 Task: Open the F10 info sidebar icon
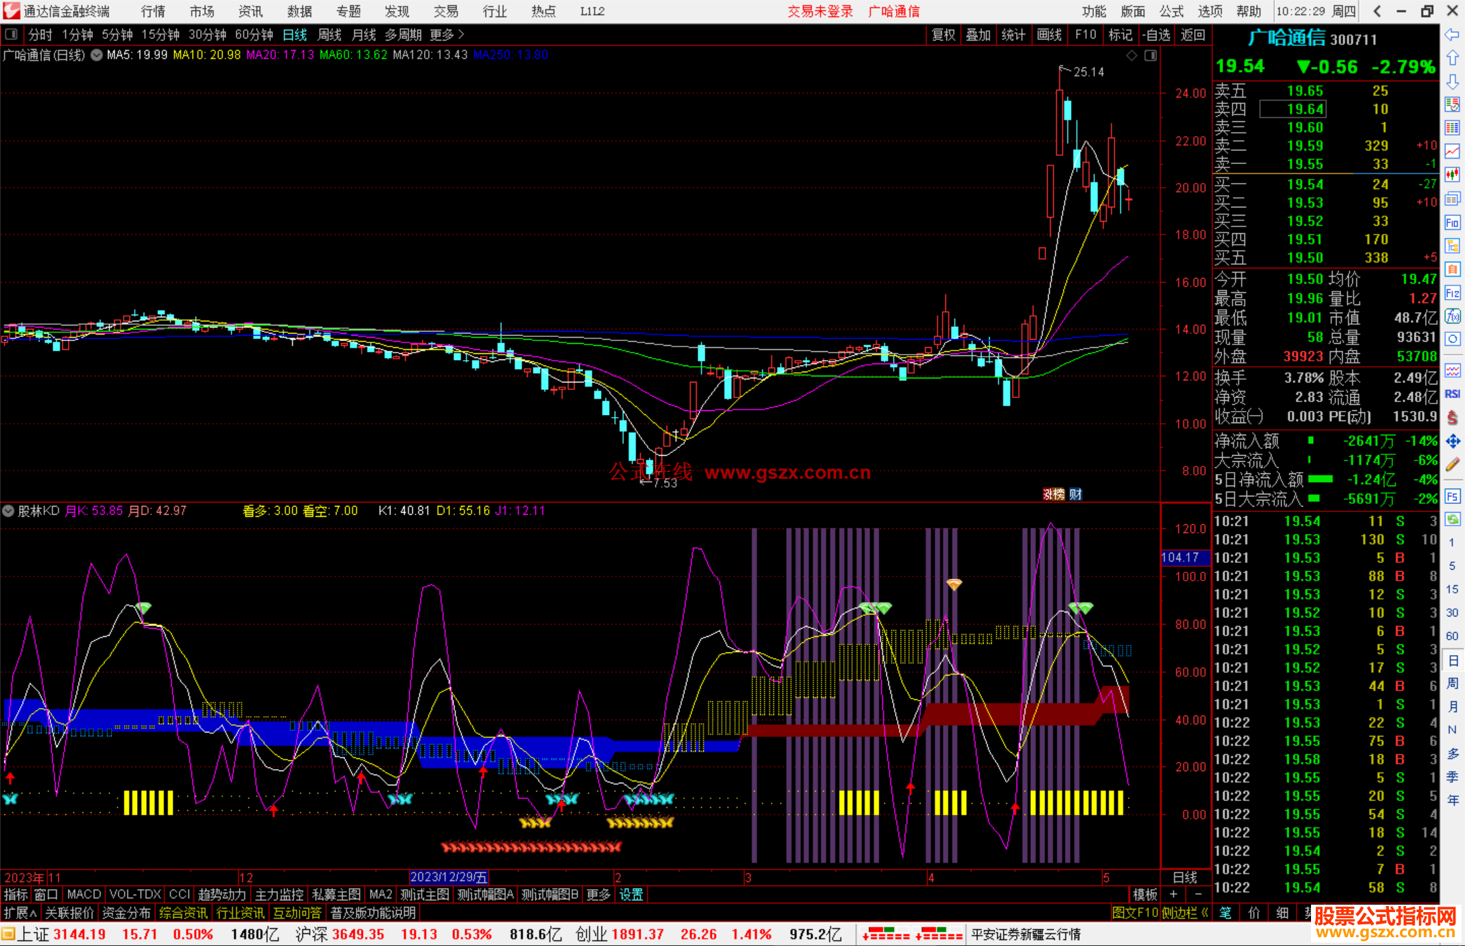pyautogui.click(x=1452, y=222)
